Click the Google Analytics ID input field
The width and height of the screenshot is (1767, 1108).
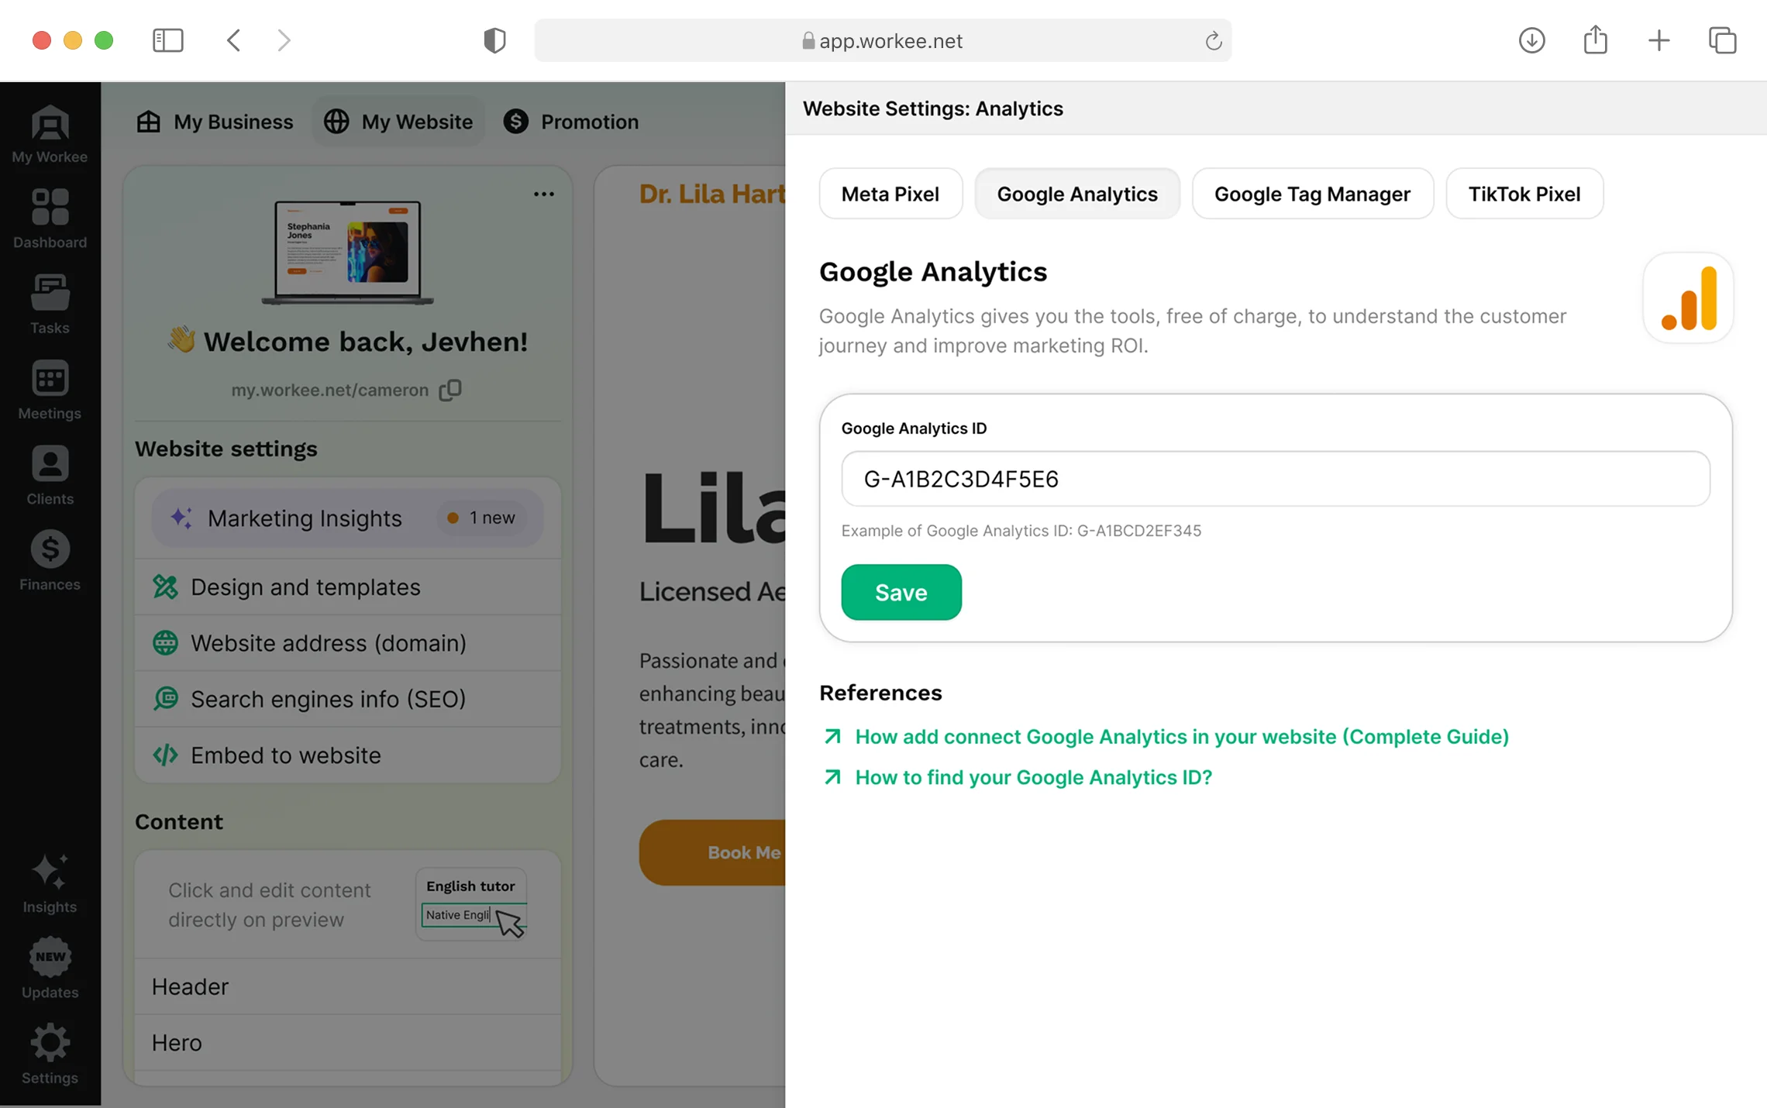point(1275,479)
